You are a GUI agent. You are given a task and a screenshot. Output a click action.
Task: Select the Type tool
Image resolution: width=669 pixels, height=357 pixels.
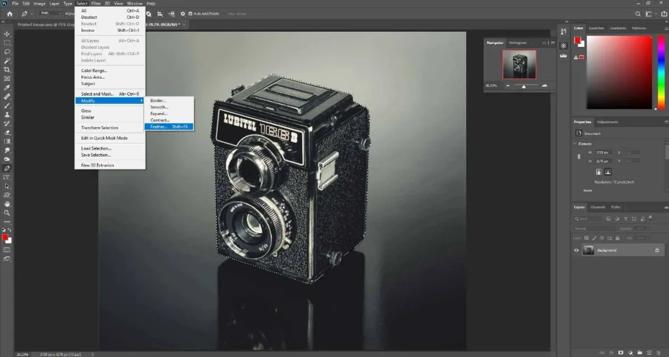(7, 177)
